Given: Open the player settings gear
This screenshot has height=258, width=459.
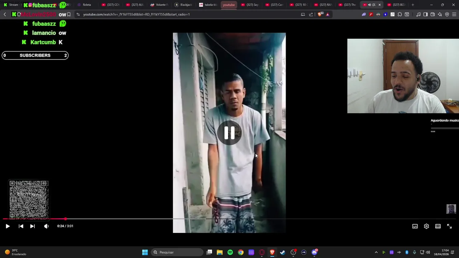Looking at the screenshot, I should 426,226.
